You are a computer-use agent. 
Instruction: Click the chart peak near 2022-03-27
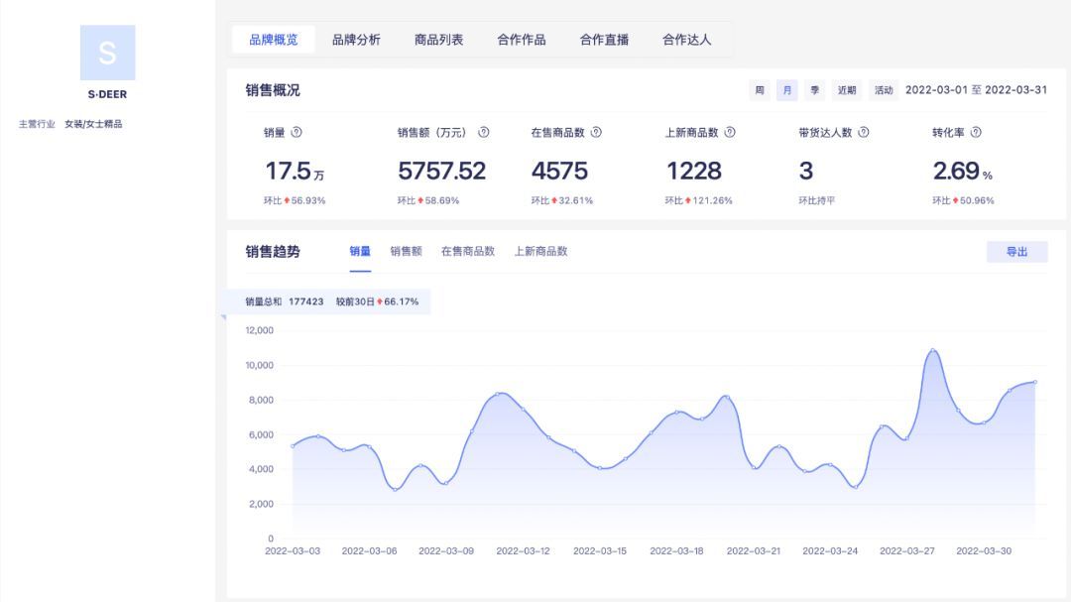tap(930, 351)
